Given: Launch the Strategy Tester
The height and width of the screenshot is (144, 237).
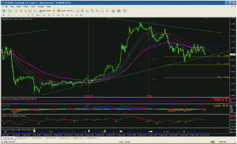Looking at the screenshot, I should (x=35, y=11).
